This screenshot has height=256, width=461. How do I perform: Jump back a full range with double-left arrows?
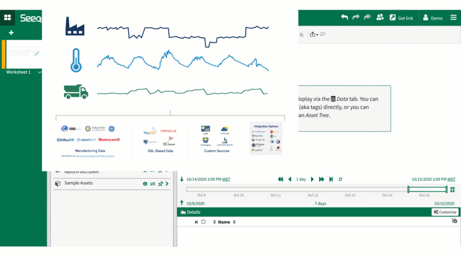point(281,179)
